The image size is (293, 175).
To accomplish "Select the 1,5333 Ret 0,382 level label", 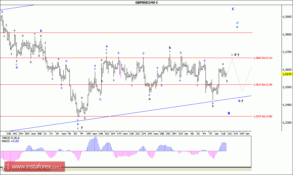I will click(x=263, y=116).
